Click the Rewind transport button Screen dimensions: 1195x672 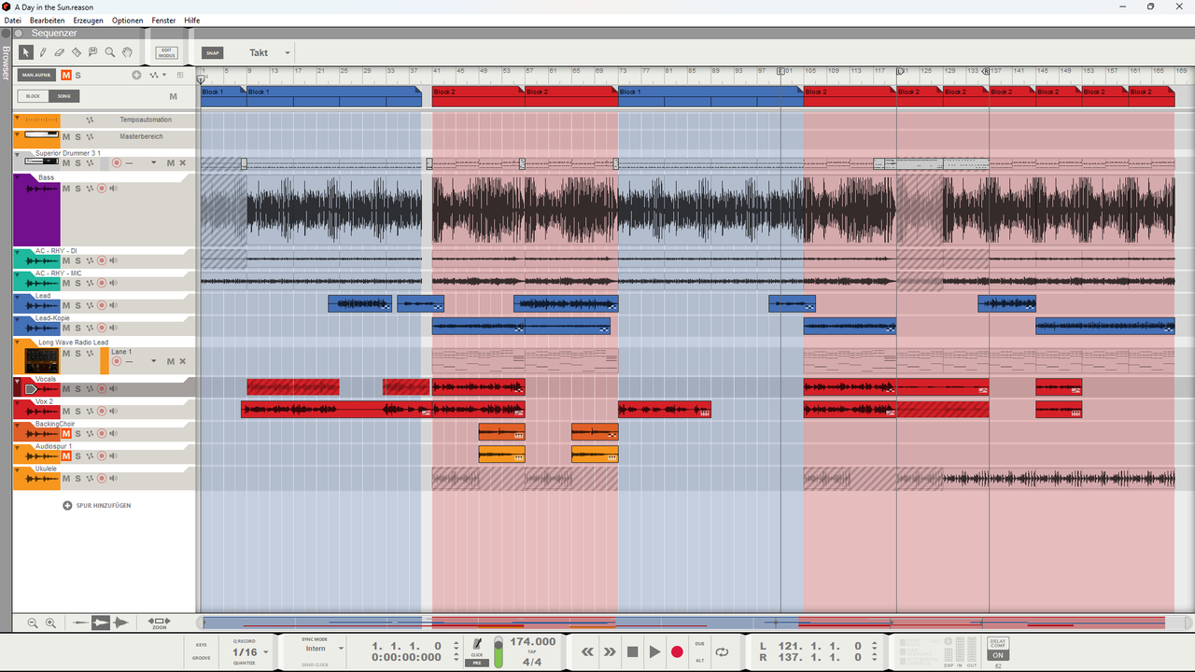pos(587,651)
